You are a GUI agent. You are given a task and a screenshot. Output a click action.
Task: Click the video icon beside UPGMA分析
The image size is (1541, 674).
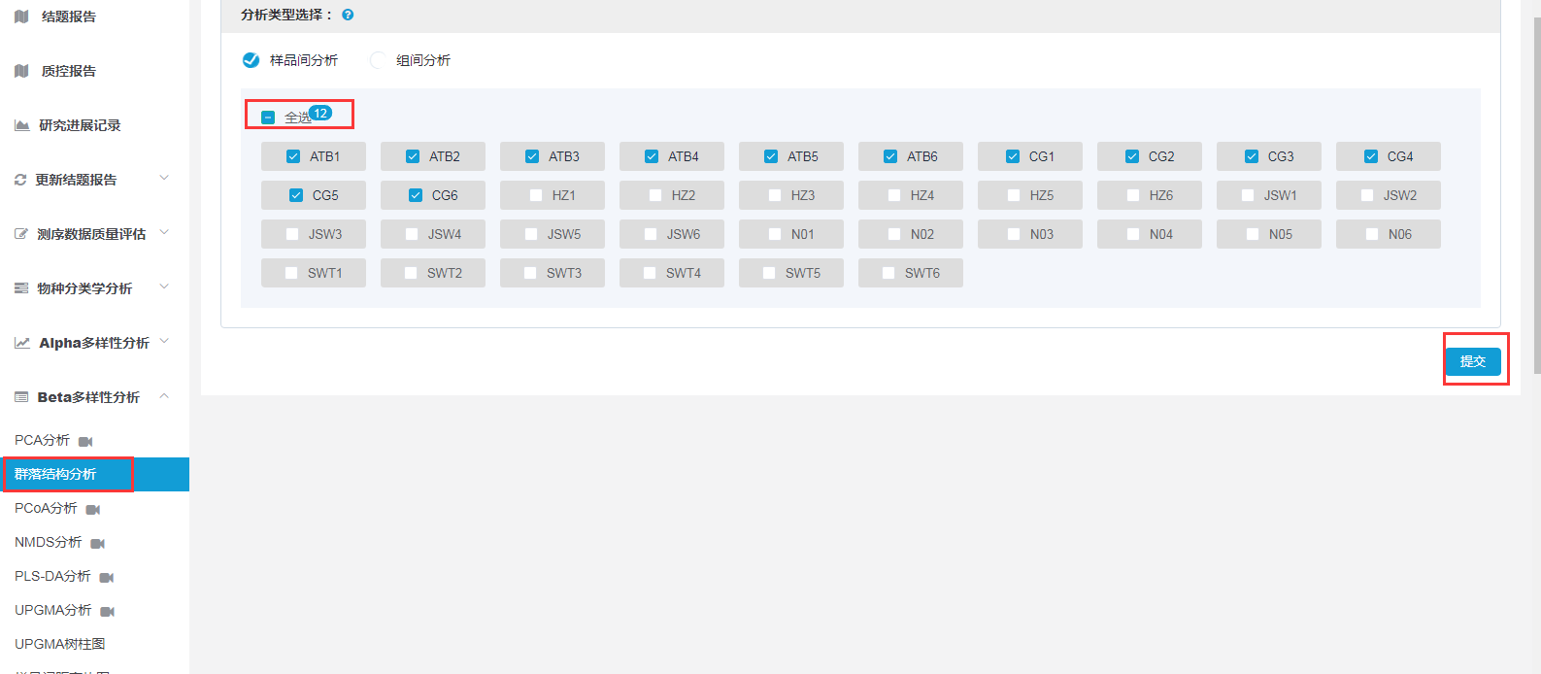108,611
